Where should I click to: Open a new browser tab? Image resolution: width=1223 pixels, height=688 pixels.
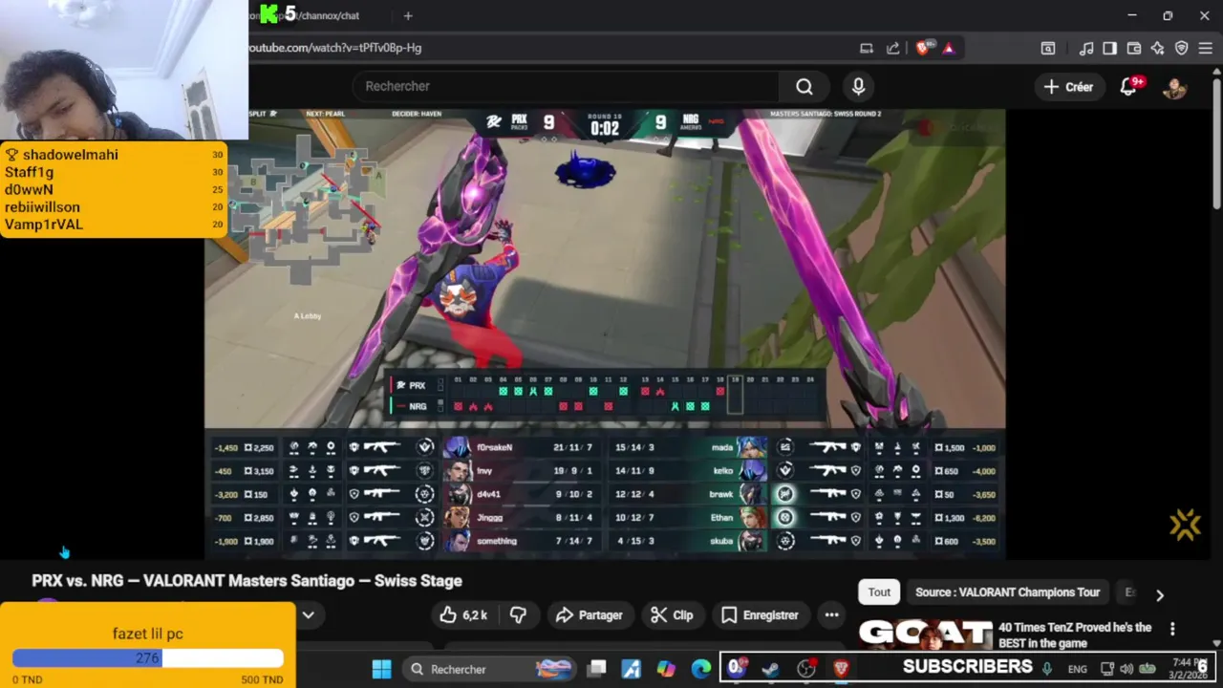pos(408,15)
